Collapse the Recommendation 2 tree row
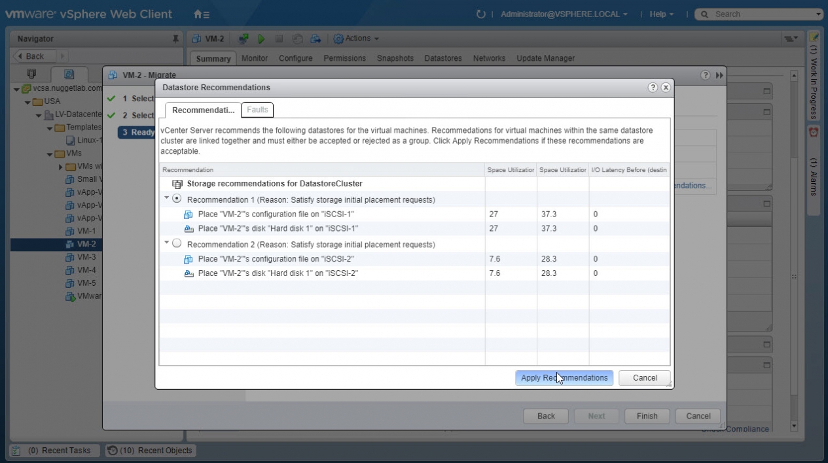The image size is (828, 463). click(166, 243)
